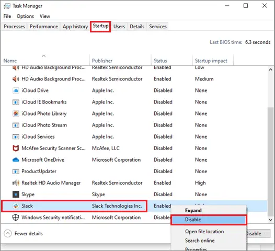Click the Slack app icon
Viewport: 275px width, 251px height.
[x=16, y=206]
